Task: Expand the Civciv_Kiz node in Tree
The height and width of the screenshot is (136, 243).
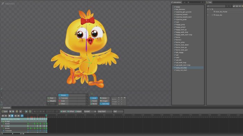Action: [208, 15]
